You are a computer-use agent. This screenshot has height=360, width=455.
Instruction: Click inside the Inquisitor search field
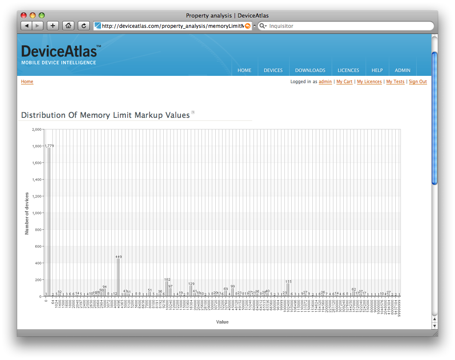[348, 26]
